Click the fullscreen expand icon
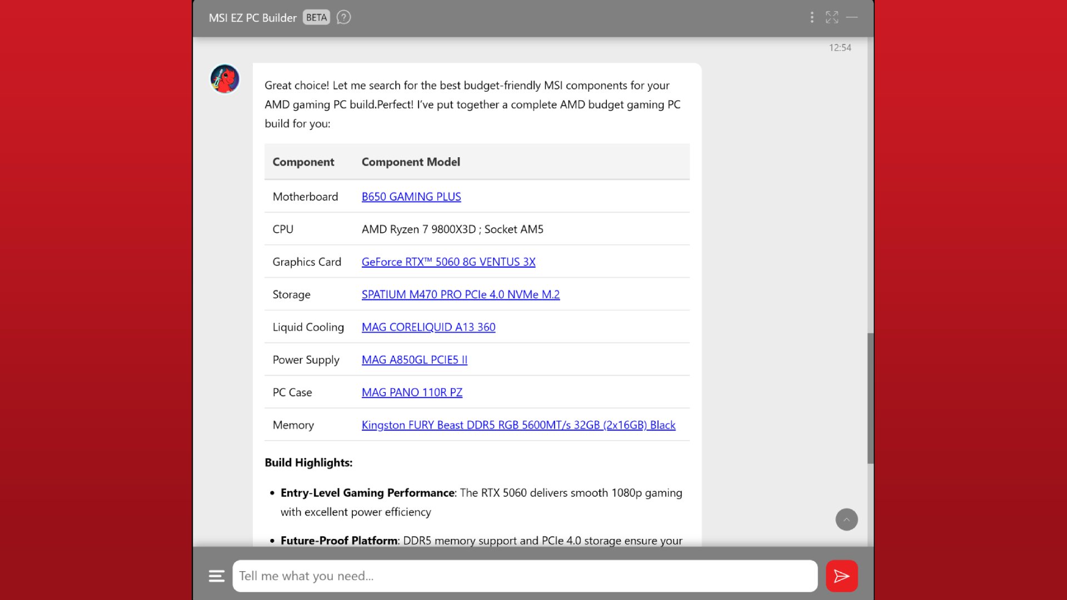The height and width of the screenshot is (600, 1067). 832,18
